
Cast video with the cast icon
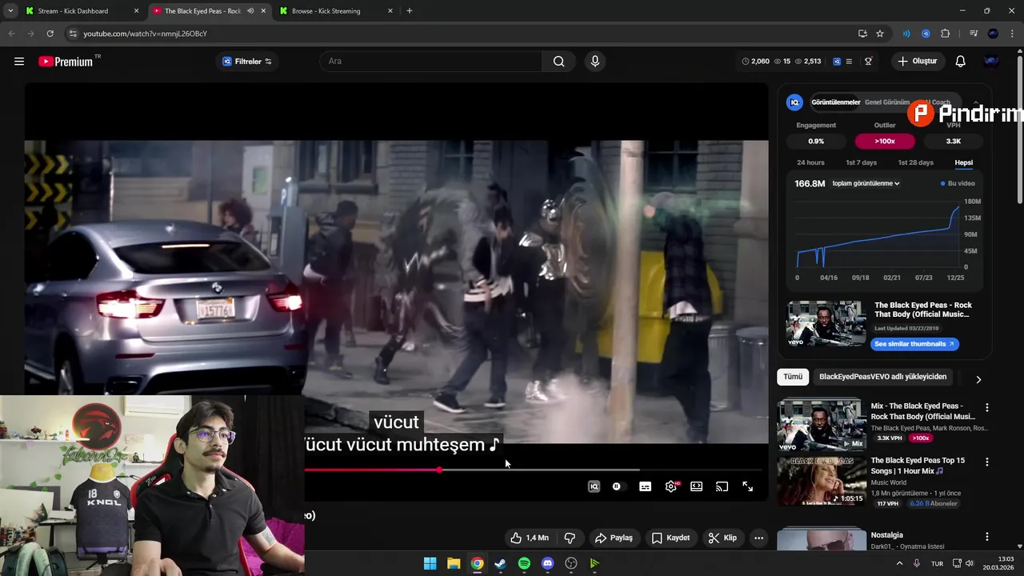click(x=722, y=486)
